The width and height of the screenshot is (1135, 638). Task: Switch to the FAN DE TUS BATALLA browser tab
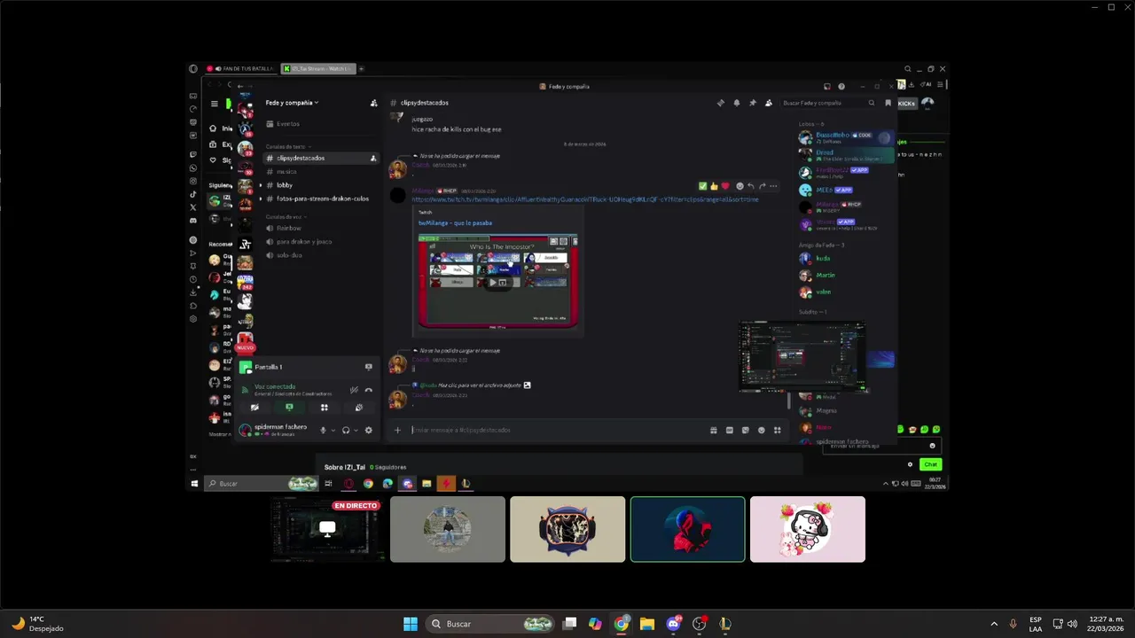click(x=242, y=68)
